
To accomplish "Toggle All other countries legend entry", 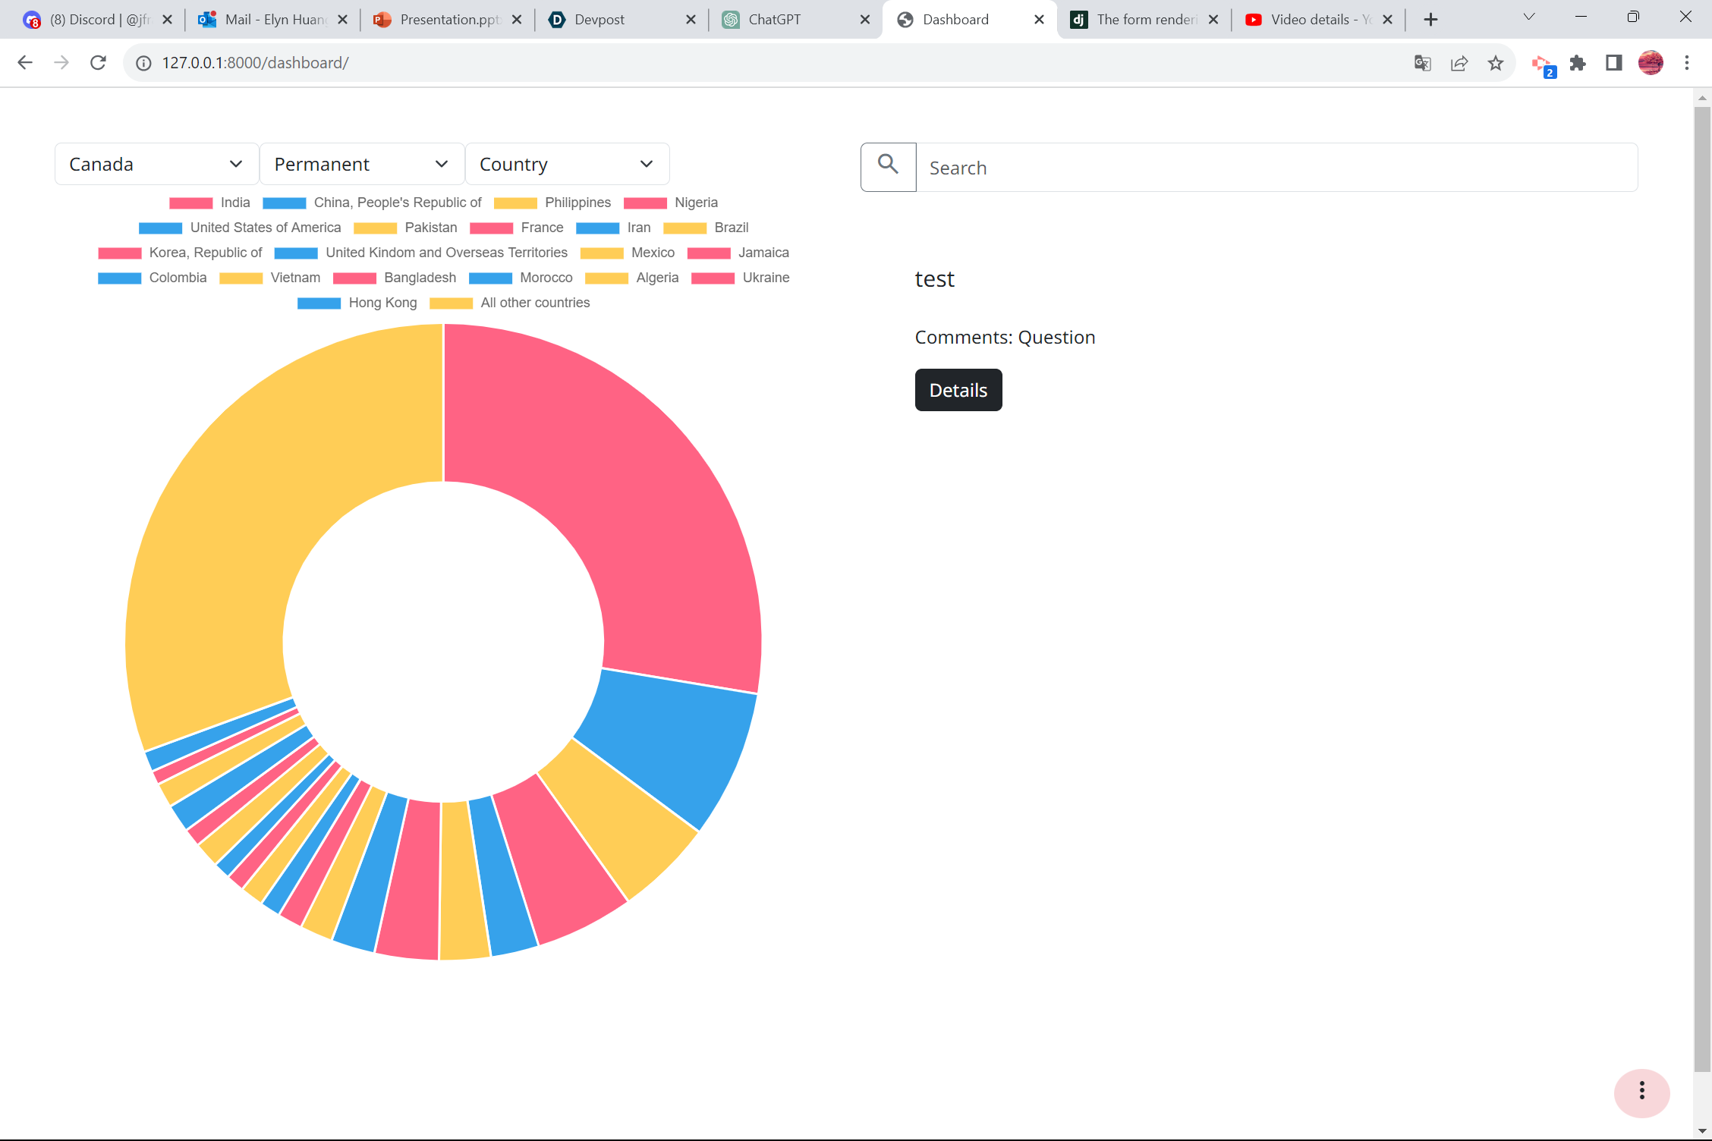I will point(510,303).
